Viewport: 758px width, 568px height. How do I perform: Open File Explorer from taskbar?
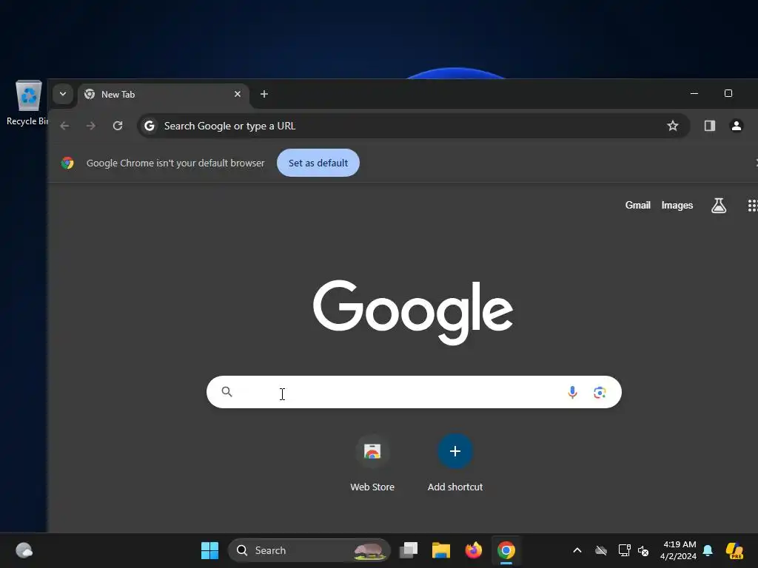point(441,550)
